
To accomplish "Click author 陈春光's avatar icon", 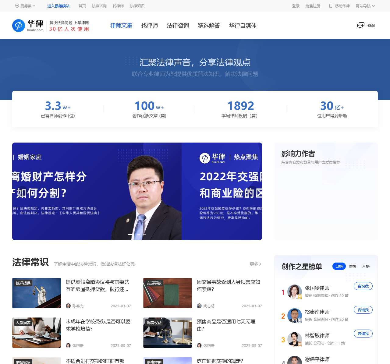I will tap(69, 306).
